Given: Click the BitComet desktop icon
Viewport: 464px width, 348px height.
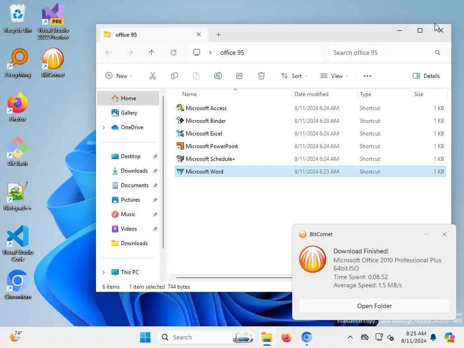Looking at the screenshot, I should coord(53,63).
